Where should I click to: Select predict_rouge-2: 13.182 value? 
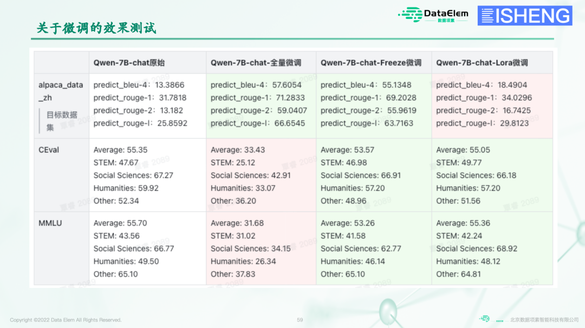point(138,110)
